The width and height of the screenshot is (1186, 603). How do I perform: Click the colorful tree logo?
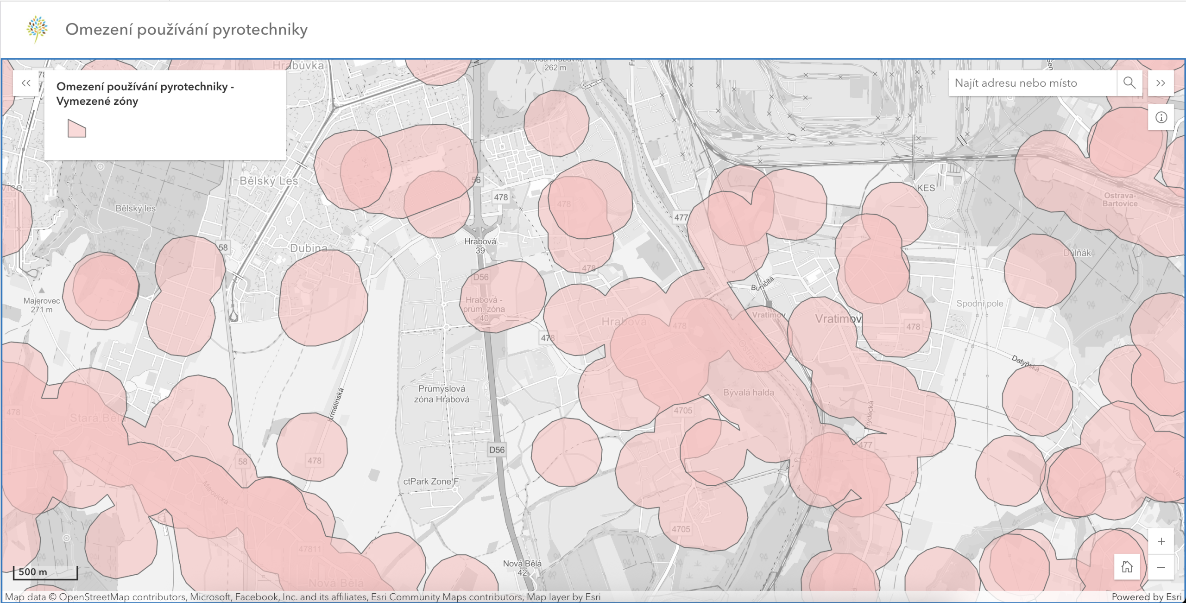(x=37, y=29)
